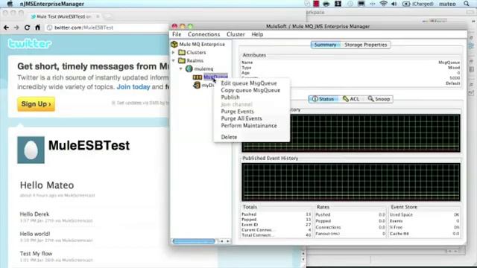477x268 pixels.
Task: Switch to the Storage Properties tab
Action: 365,45
